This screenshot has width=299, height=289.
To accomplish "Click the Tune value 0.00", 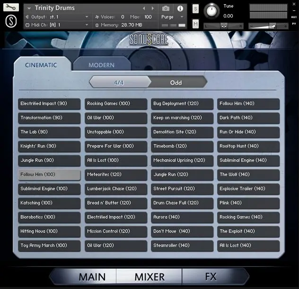I will coord(228,16).
